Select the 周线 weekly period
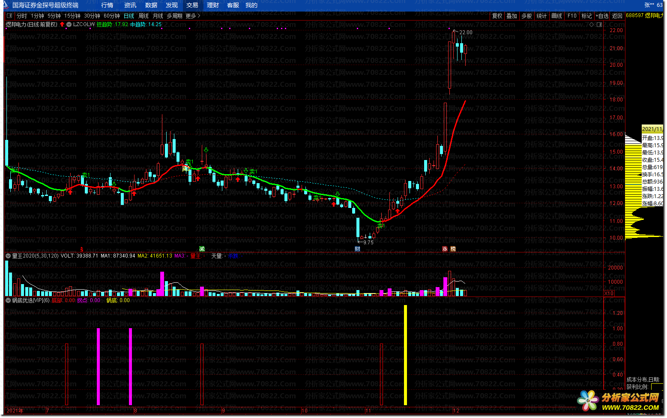This screenshot has width=667, height=418. coord(144,16)
